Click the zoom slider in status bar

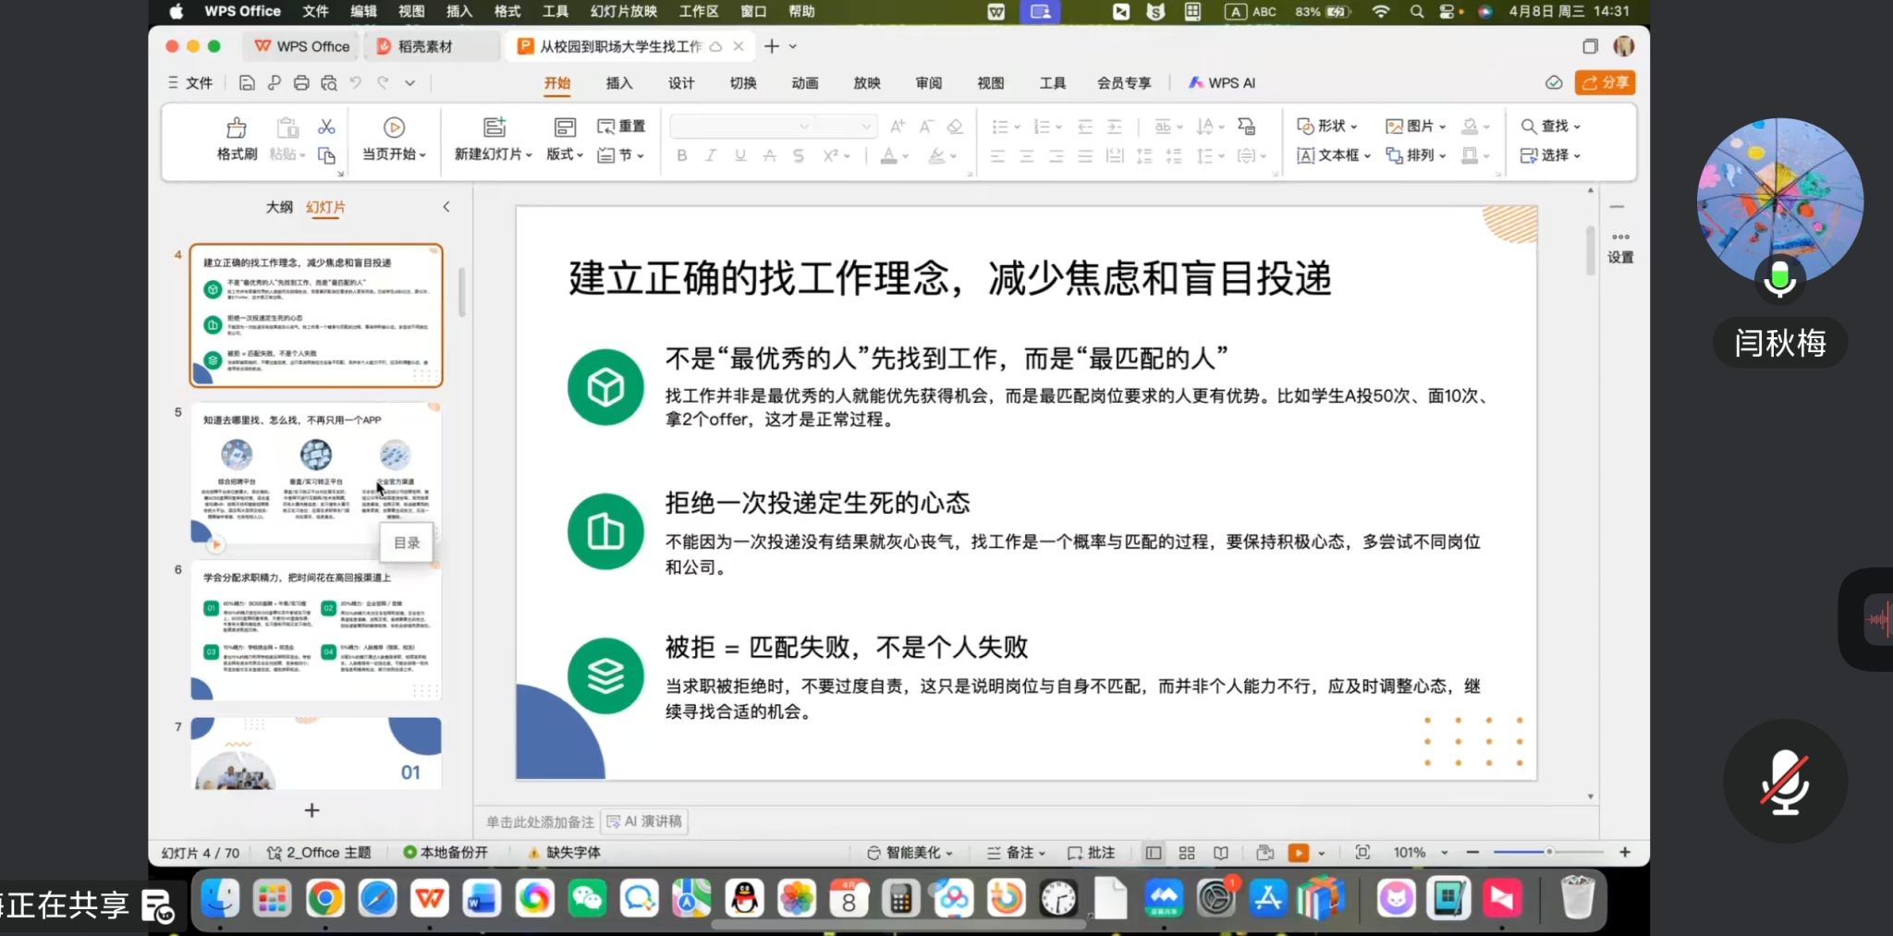point(1548,852)
